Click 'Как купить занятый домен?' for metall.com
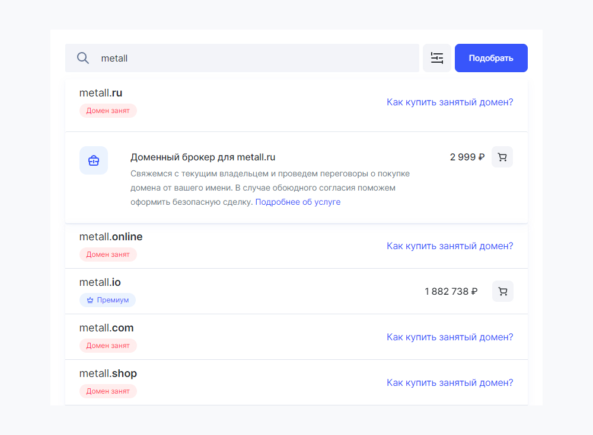Image resolution: width=593 pixels, height=435 pixels. 449,337
